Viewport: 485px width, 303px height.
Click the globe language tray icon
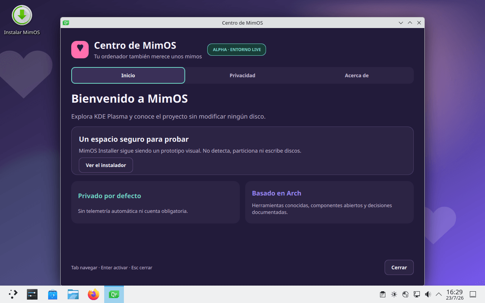pyautogui.click(x=405, y=294)
